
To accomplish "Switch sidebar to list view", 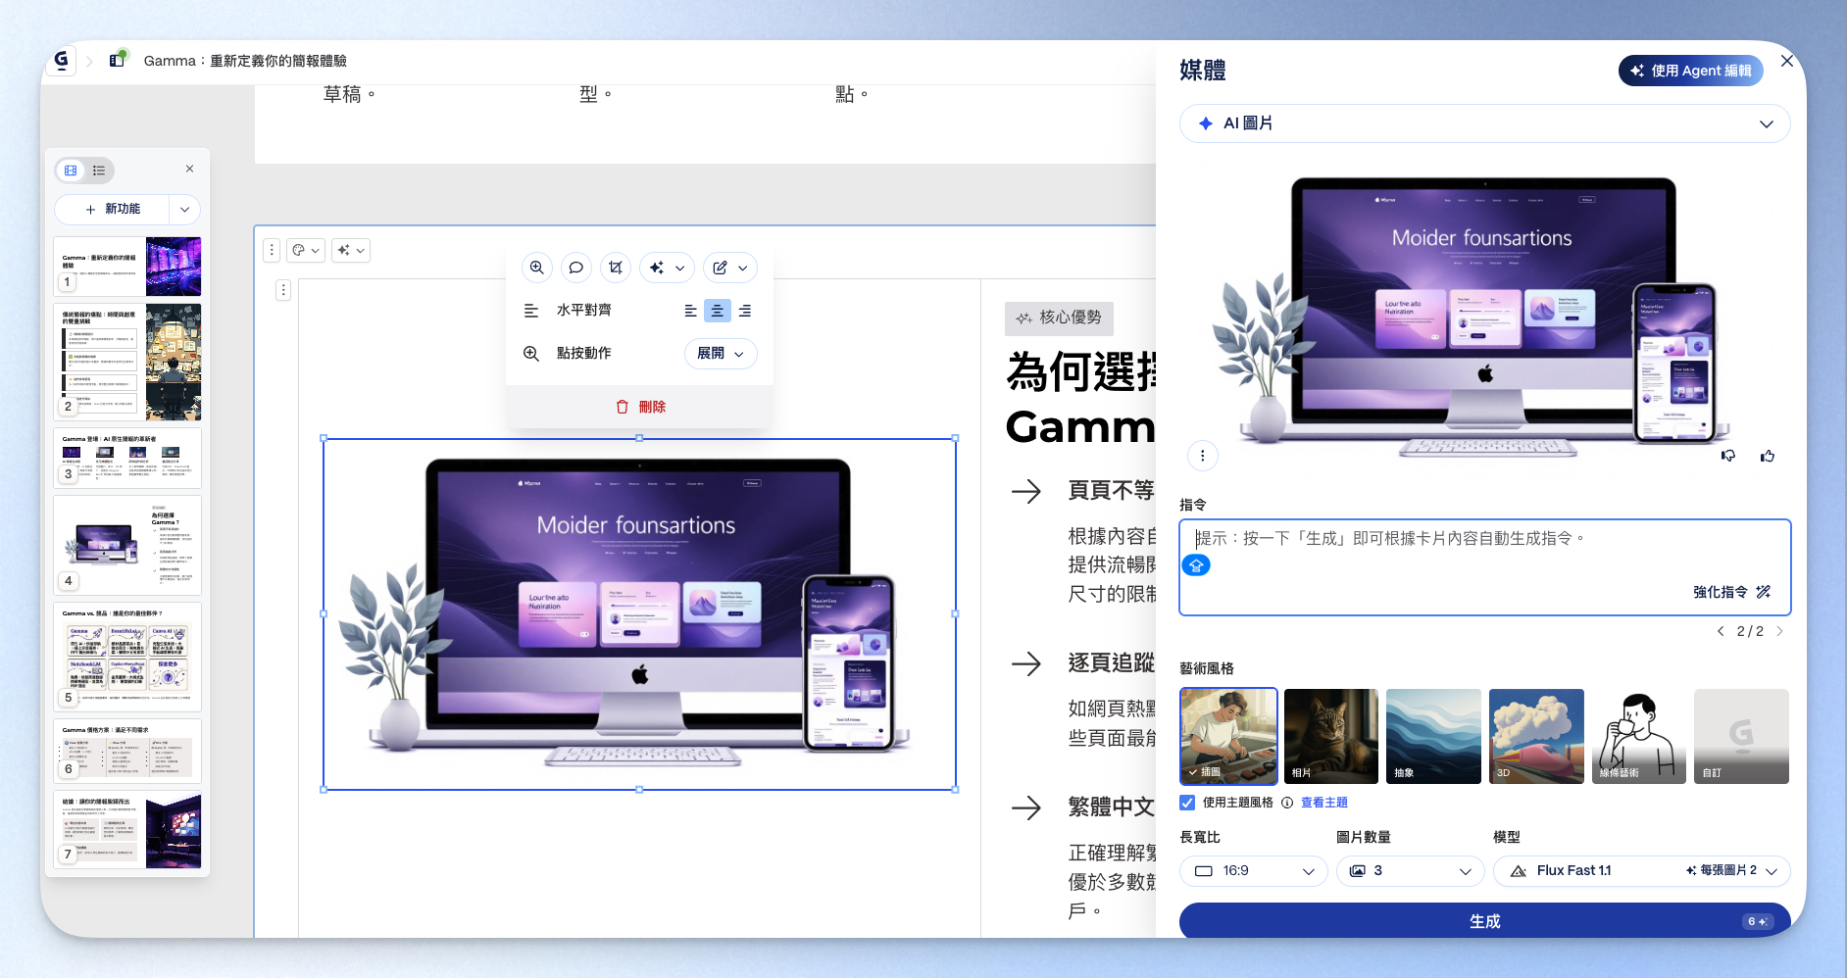I will click(x=99, y=171).
